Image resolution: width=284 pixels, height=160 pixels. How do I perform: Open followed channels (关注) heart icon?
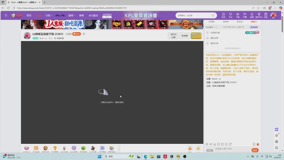pyautogui.click(x=230, y=15)
